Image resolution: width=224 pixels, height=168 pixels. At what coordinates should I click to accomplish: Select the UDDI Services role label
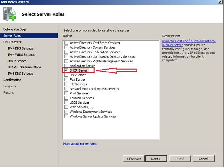pos(80,102)
